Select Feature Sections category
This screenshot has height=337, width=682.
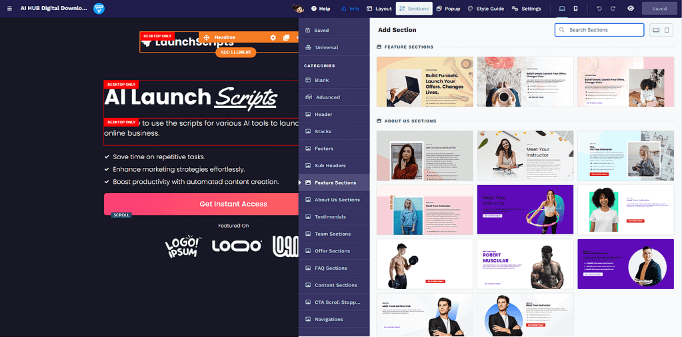click(x=334, y=183)
